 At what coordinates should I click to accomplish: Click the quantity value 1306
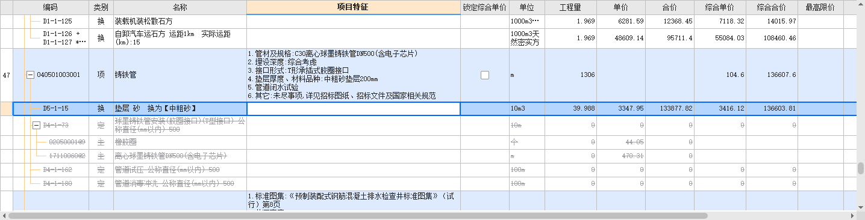(x=587, y=75)
